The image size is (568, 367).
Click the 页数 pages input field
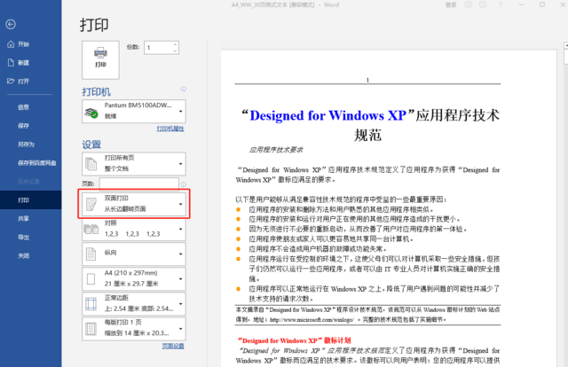pyautogui.click(x=139, y=183)
